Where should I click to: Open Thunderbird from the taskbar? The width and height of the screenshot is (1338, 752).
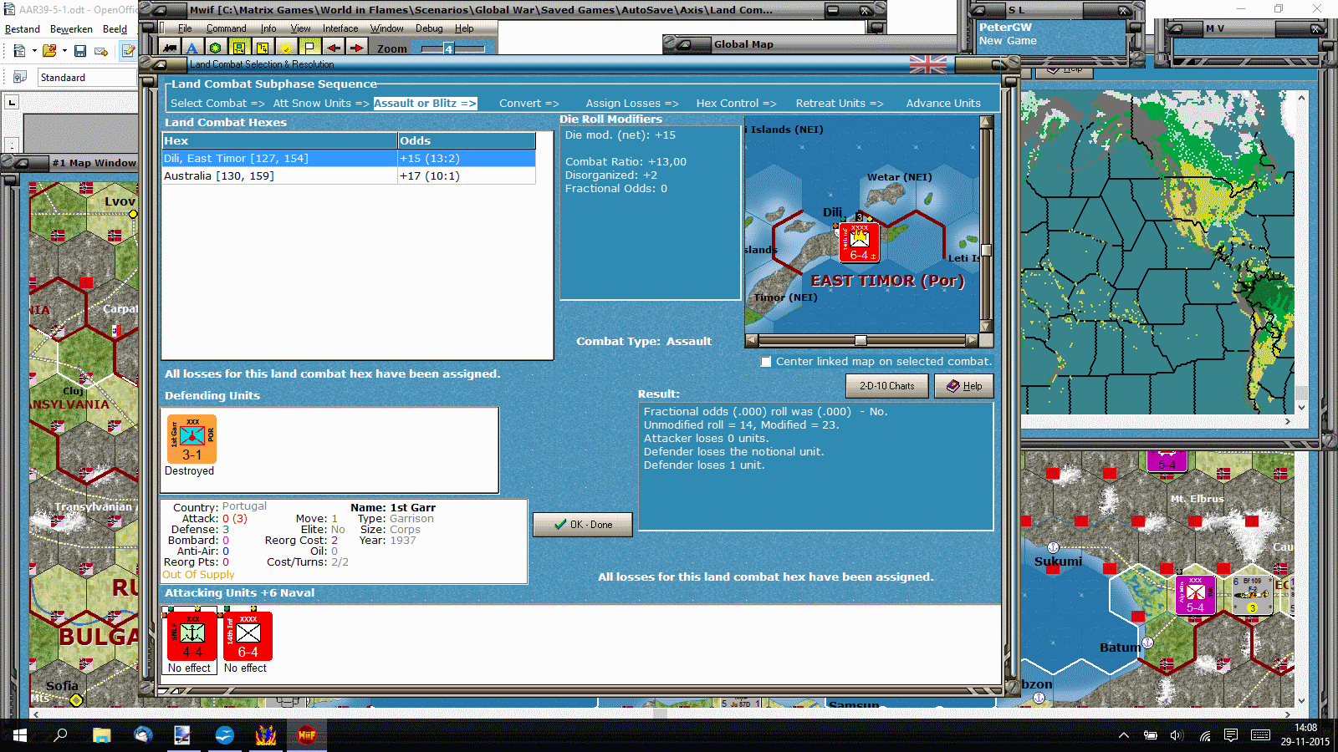point(143,735)
